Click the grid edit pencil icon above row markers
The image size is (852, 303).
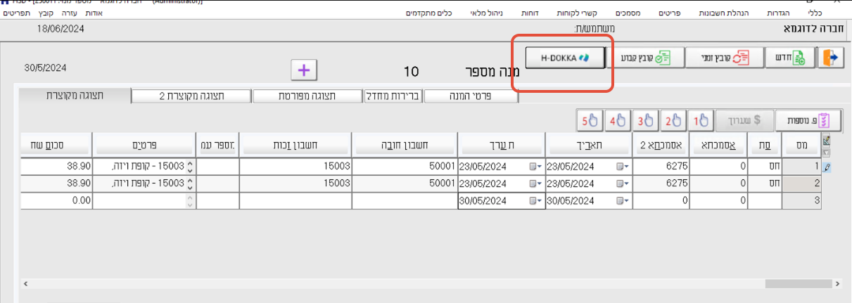click(826, 141)
